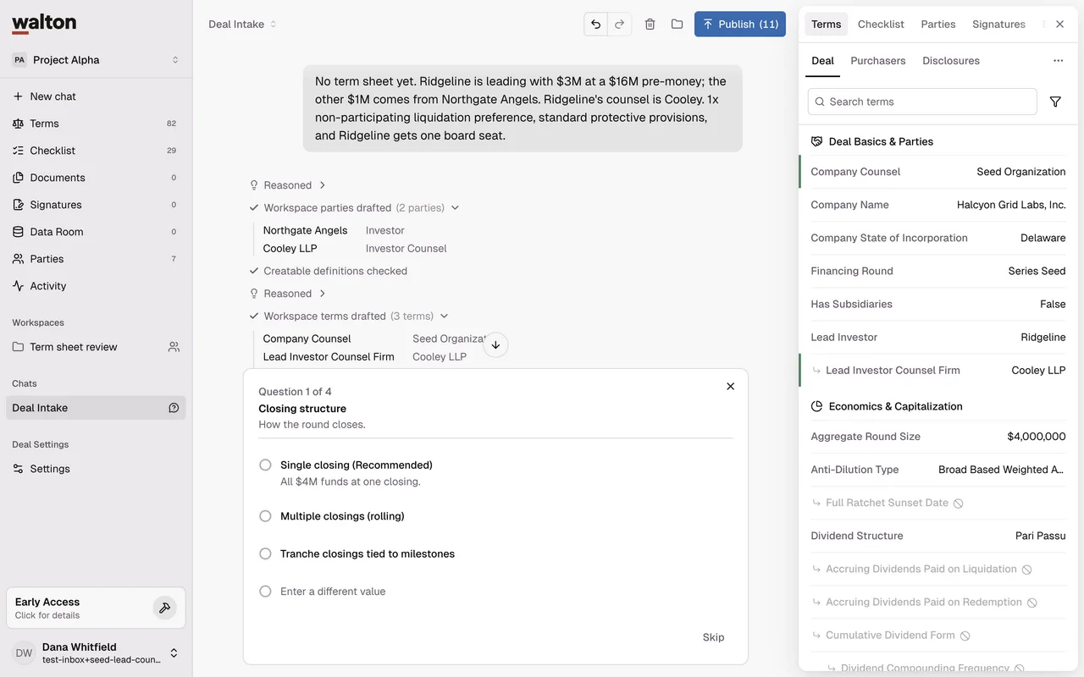
Task: Open the Settings sliders icon in sidebar
Action: 18,469
